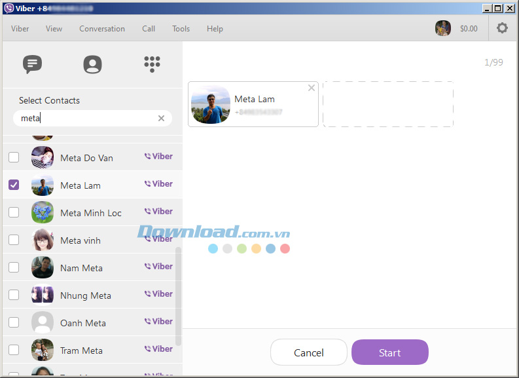Minimize the Viber window

click(x=487, y=9)
